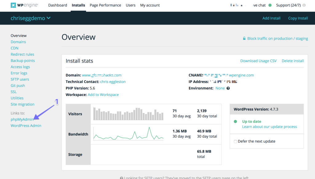The width and height of the screenshot is (315, 179).
Task: Click the Support info icon
Action: tap(304, 5)
